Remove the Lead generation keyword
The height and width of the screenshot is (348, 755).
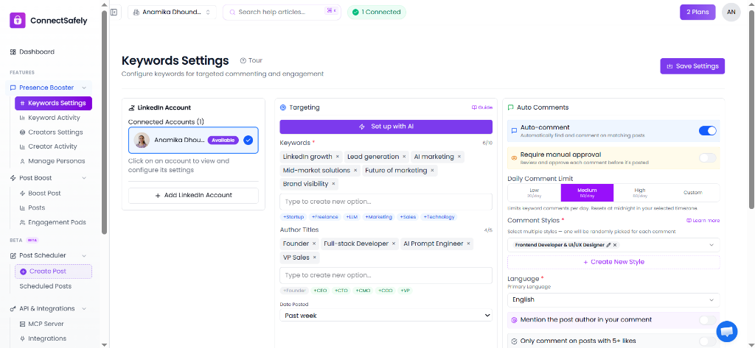point(404,157)
